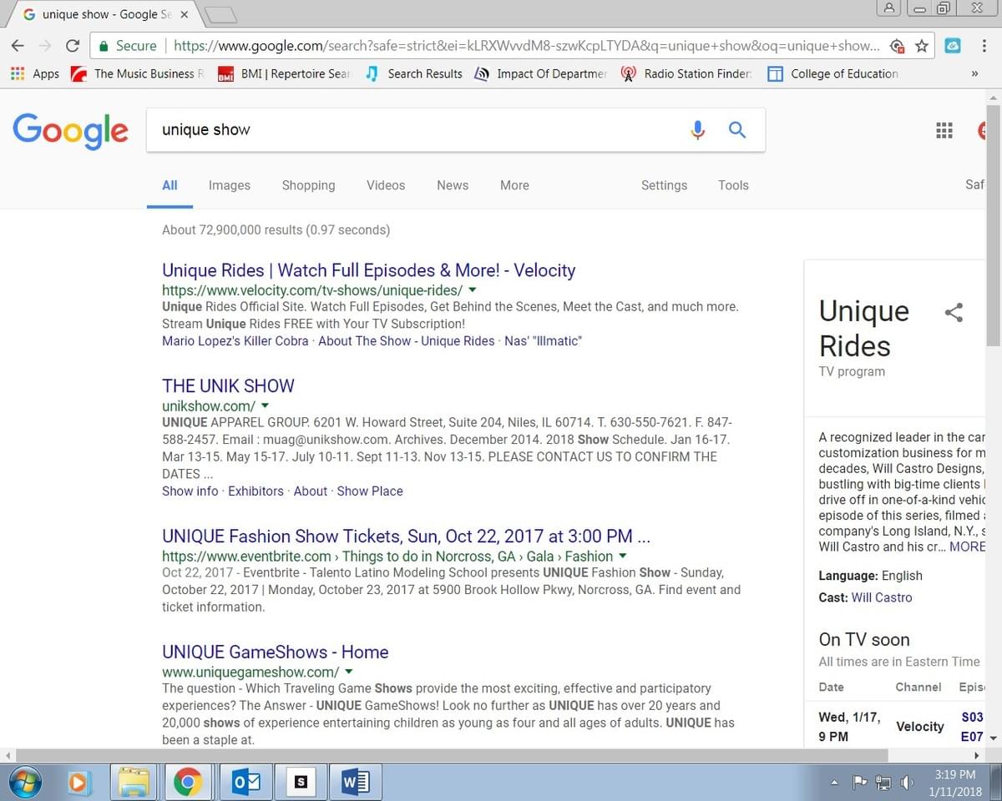Show hidden tray icons arrow
This screenshot has width=1002, height=801.
[834, 783]
